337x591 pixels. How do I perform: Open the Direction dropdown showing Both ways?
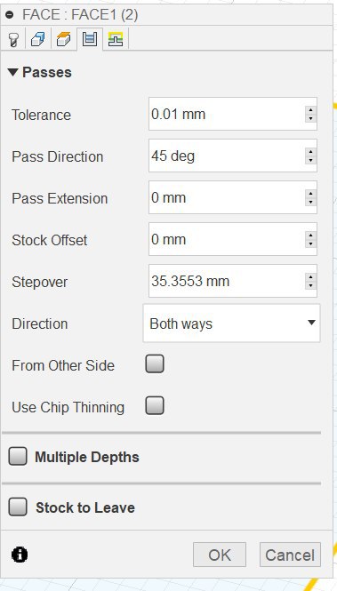tap(231, 323)
